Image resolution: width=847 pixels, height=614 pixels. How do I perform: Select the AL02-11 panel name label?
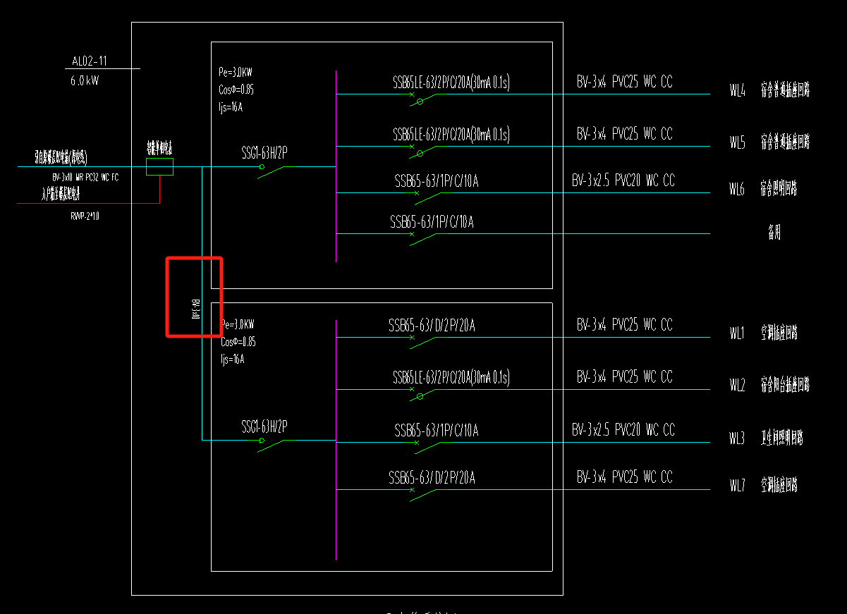[x=90, y=61]
